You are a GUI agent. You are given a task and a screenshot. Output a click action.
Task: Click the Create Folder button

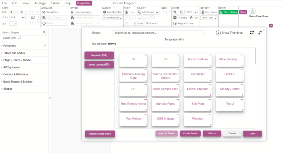190,133
